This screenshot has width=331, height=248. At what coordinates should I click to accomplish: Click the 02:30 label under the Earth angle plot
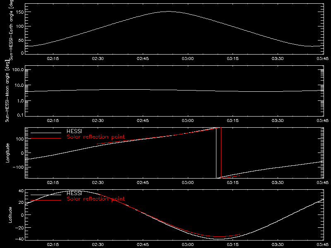98,58
